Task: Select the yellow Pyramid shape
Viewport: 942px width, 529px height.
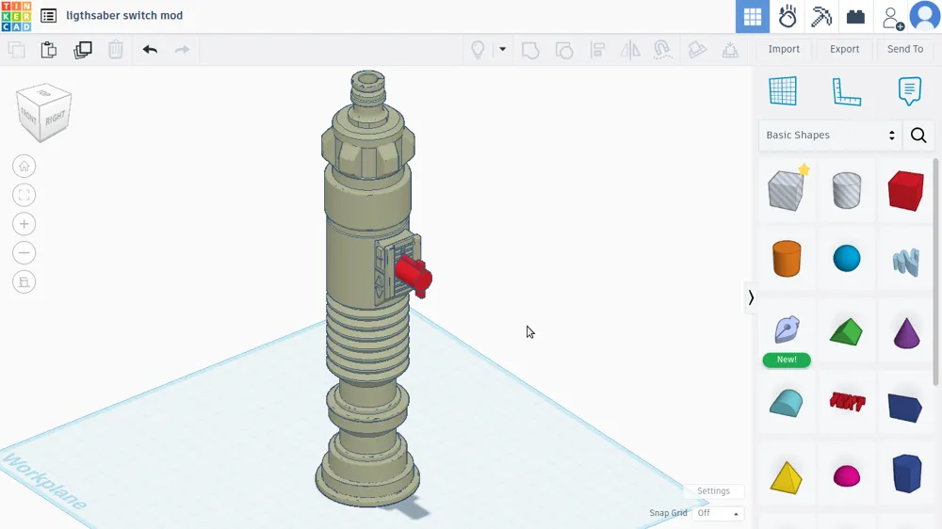Action: click(786, 477)
